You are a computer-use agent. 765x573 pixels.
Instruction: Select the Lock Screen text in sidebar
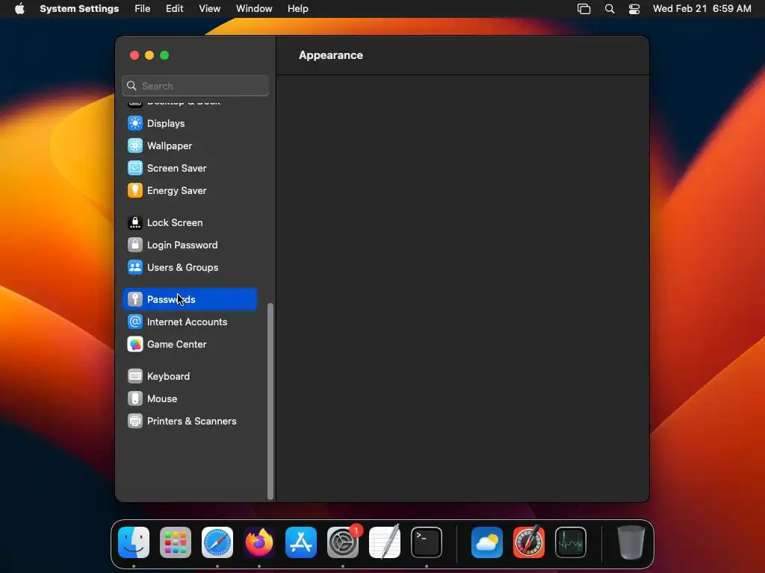[x=175, y=222]
